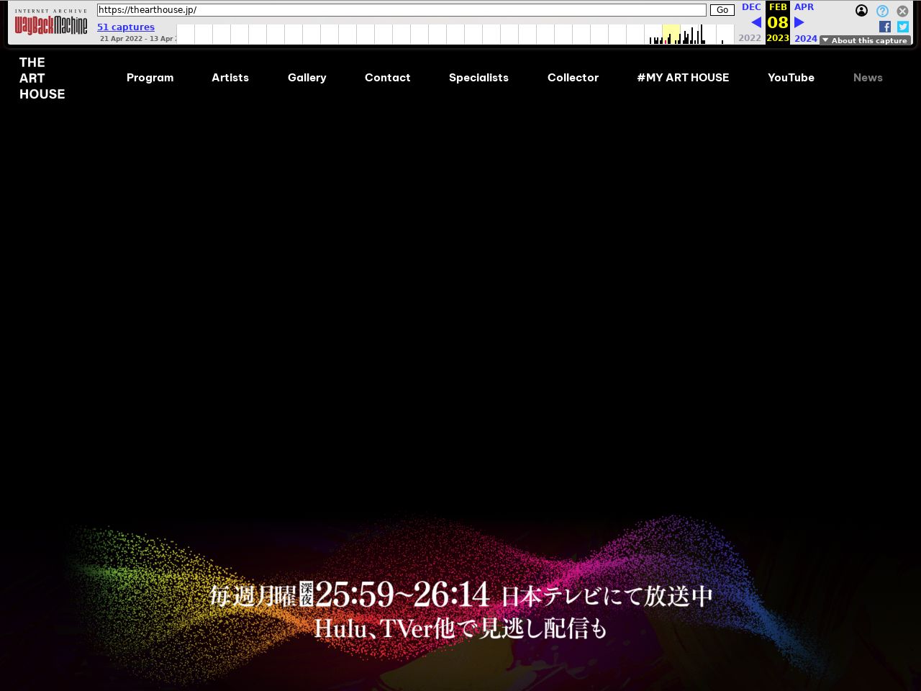This screenshot has height=691, width=921.
Task: Open the 51 captures link
Action: click(126, 27)
